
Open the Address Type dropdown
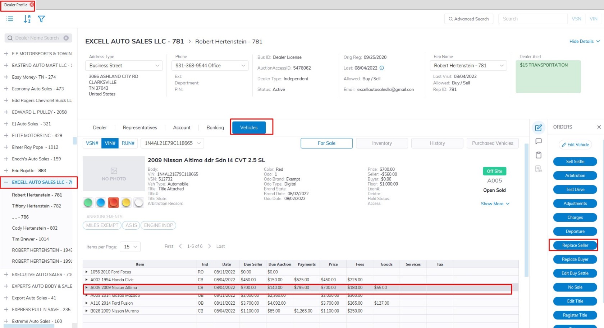pyautogui.click(x=124, y=66)
